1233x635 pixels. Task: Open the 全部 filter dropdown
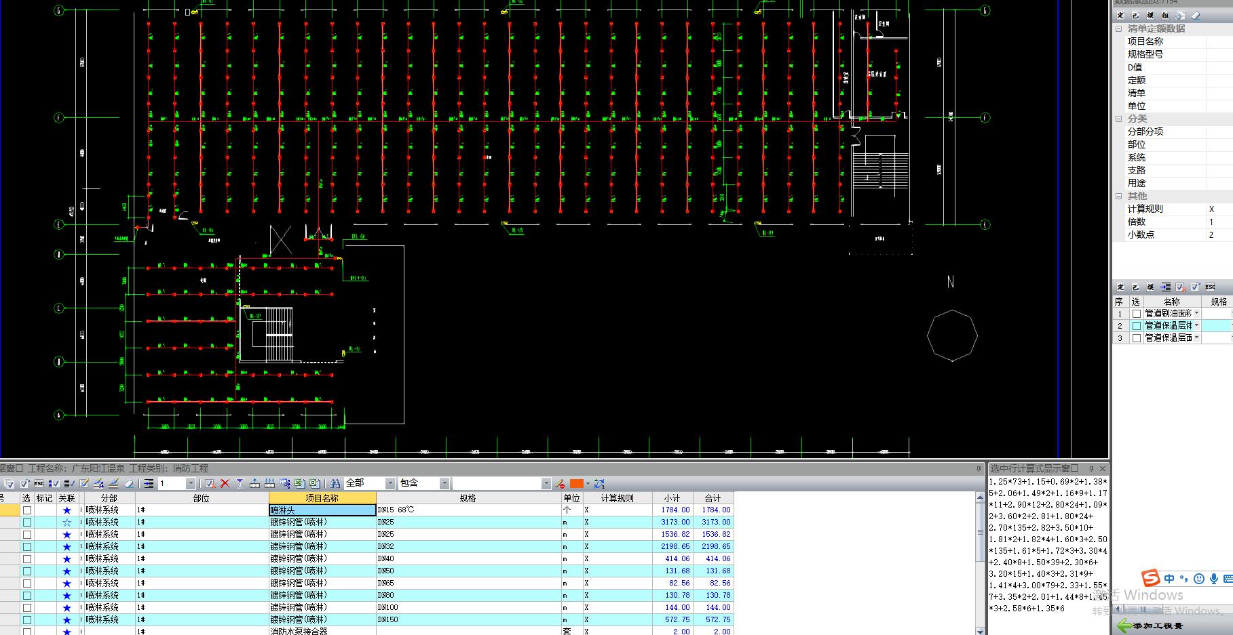coord(390,483)
